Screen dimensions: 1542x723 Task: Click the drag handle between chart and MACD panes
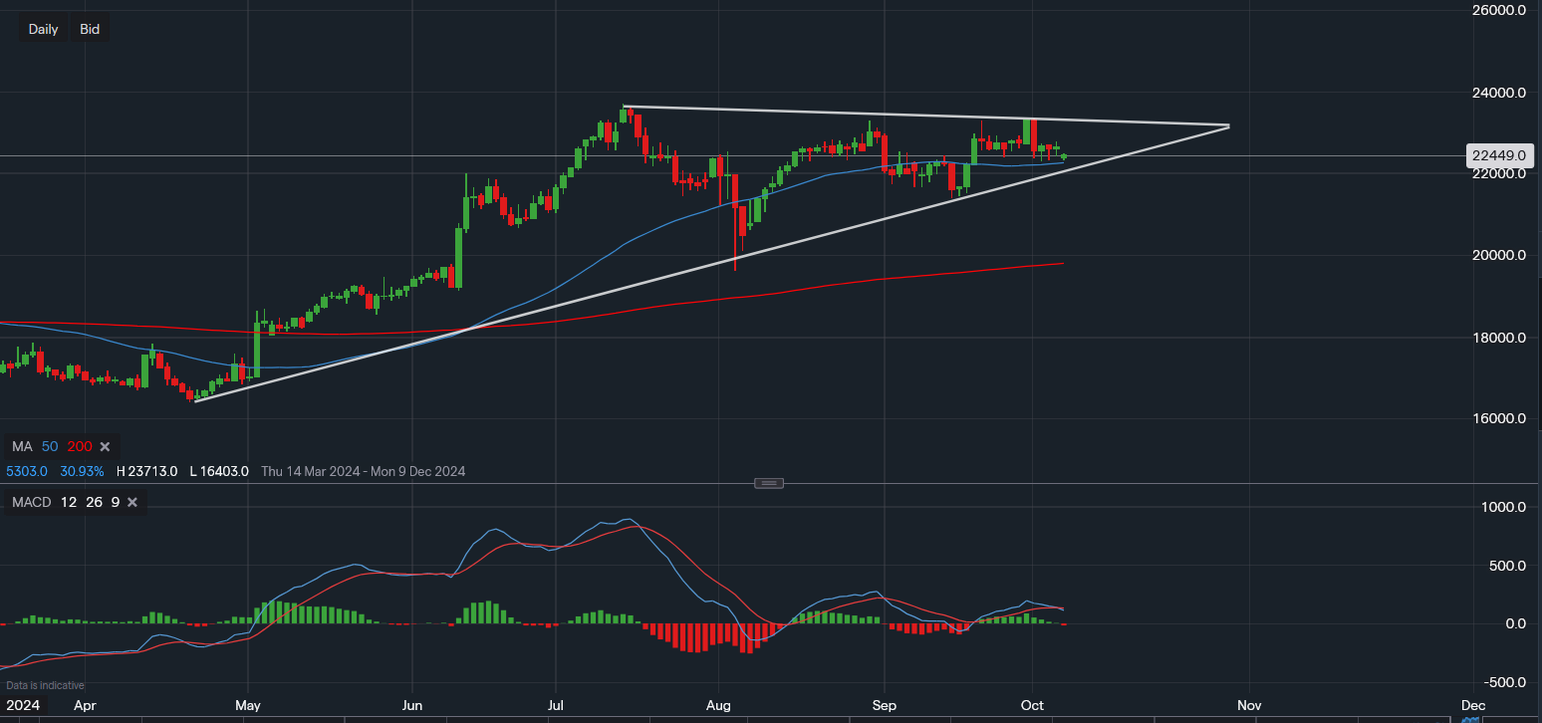tap(768, 482)
